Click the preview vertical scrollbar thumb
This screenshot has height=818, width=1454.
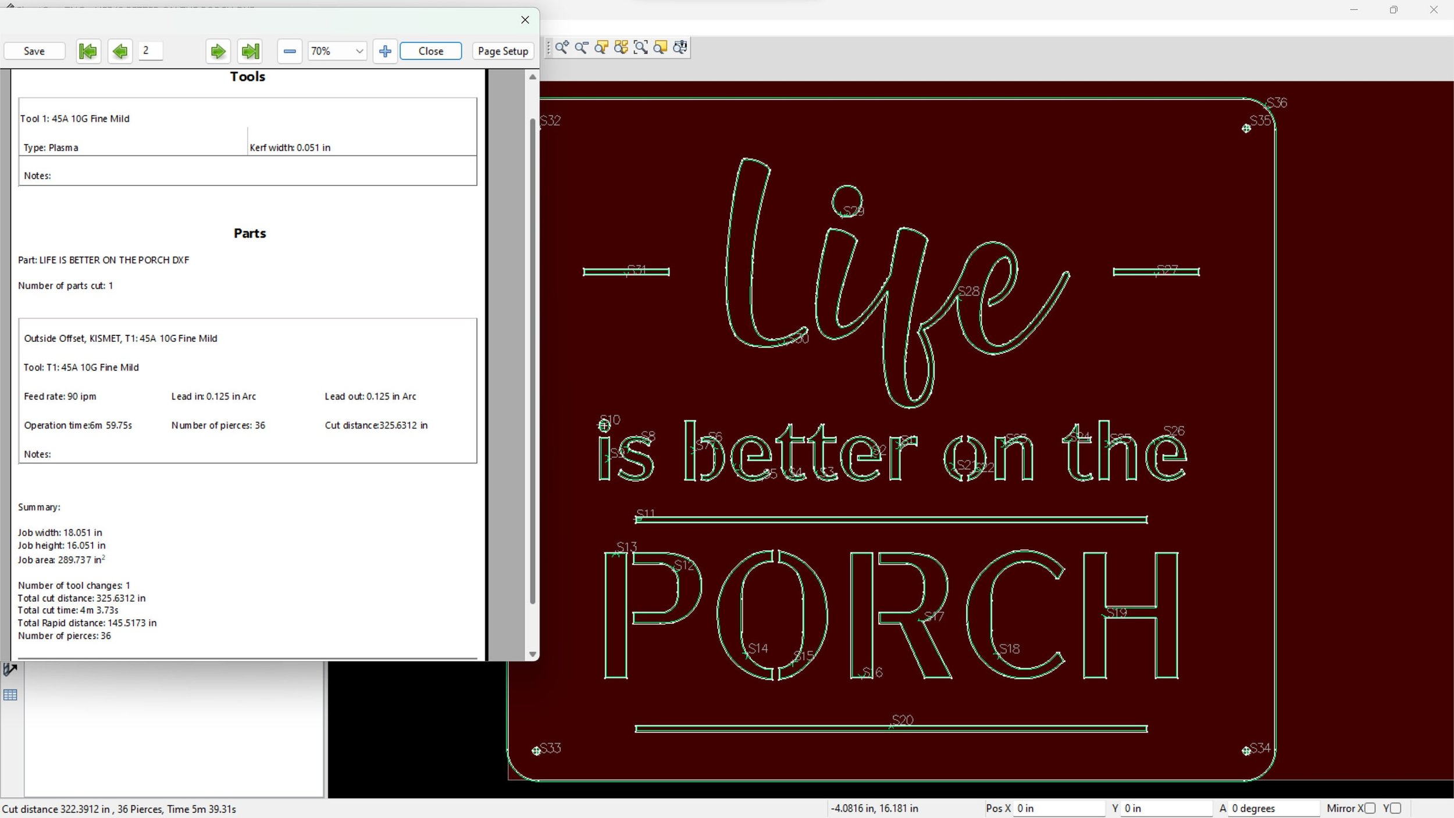(x=532, y=360)
